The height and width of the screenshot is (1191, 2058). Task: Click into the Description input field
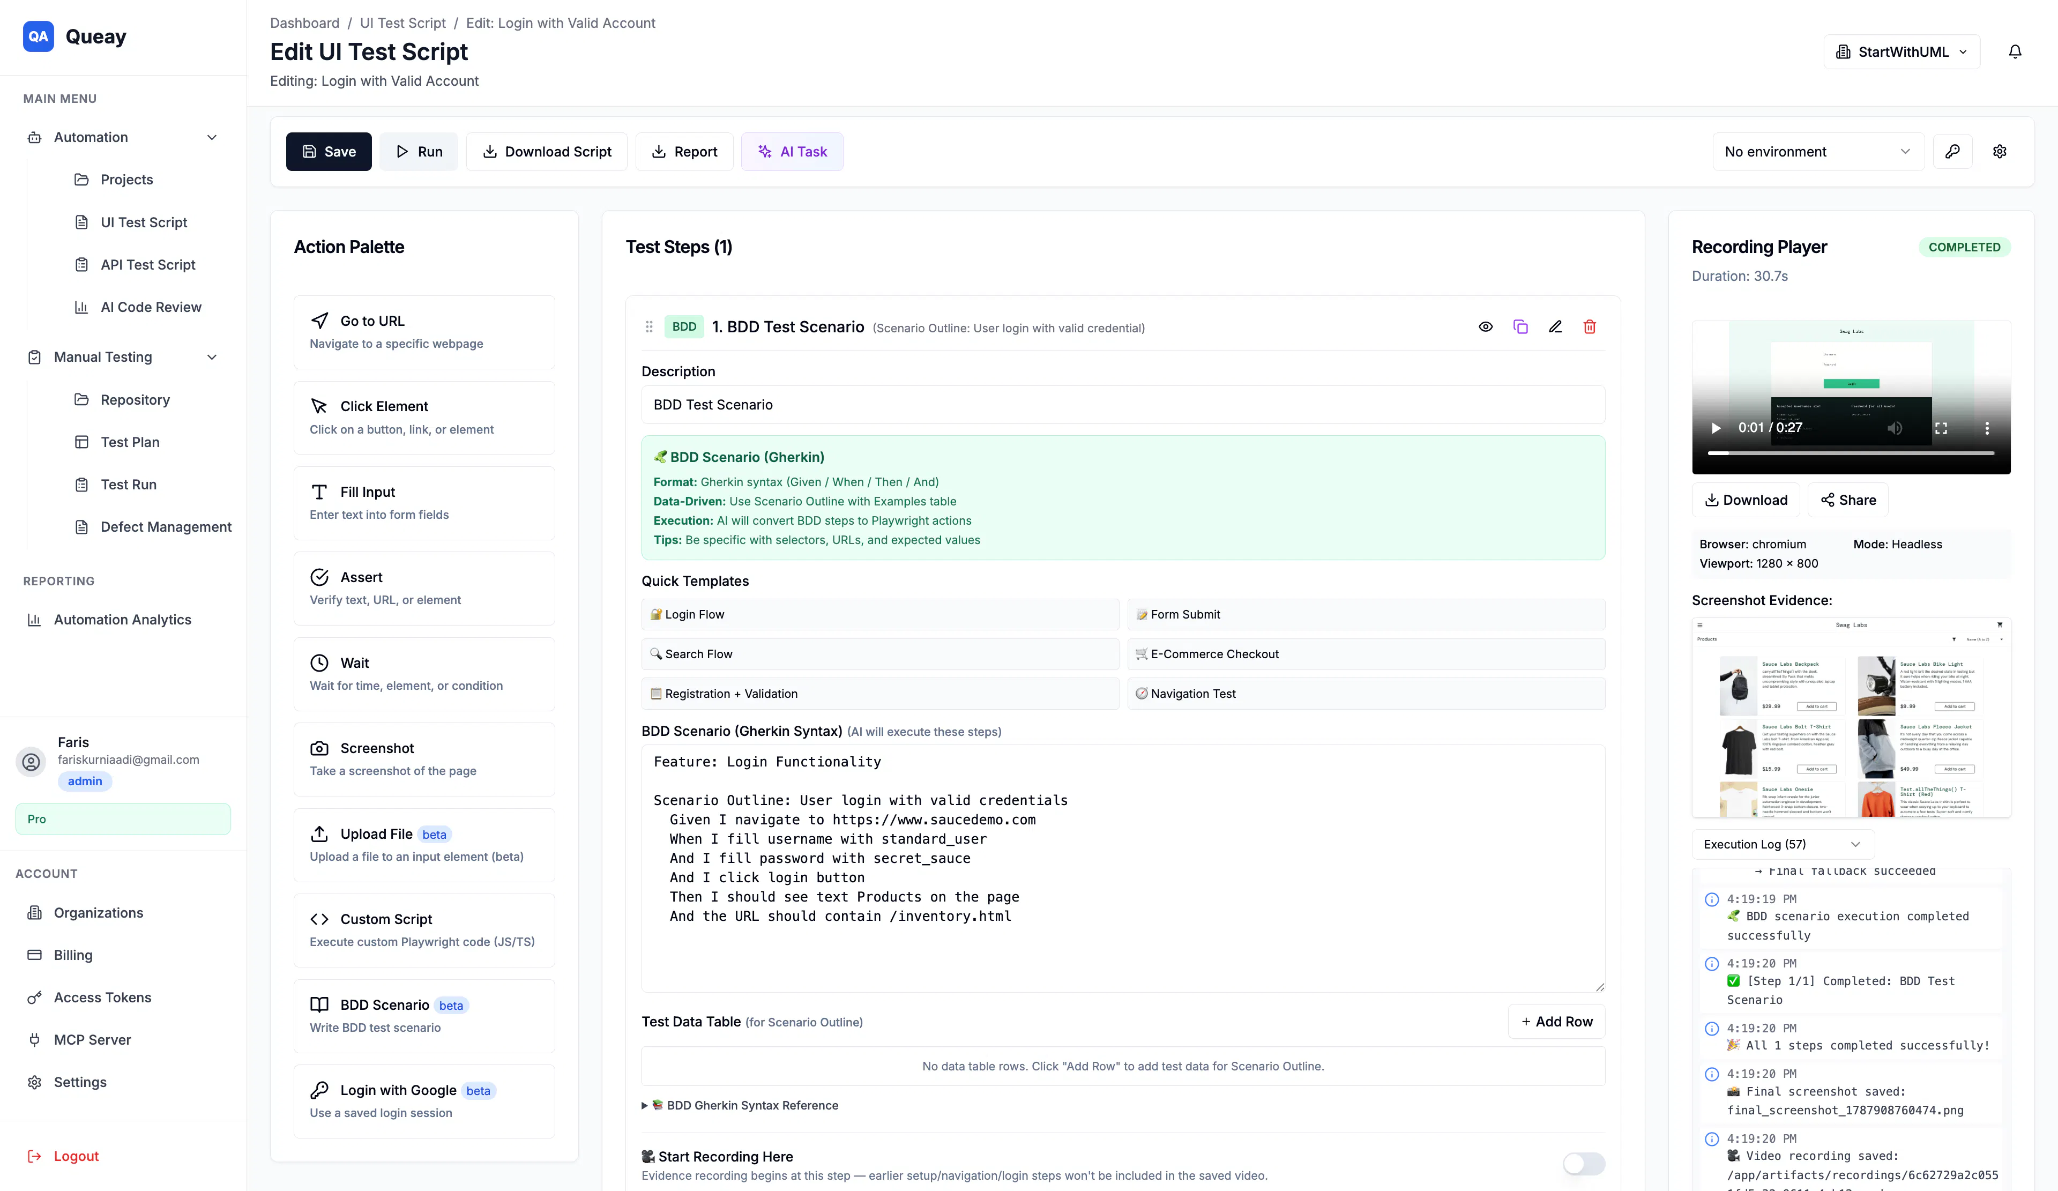pos(1123,404)
